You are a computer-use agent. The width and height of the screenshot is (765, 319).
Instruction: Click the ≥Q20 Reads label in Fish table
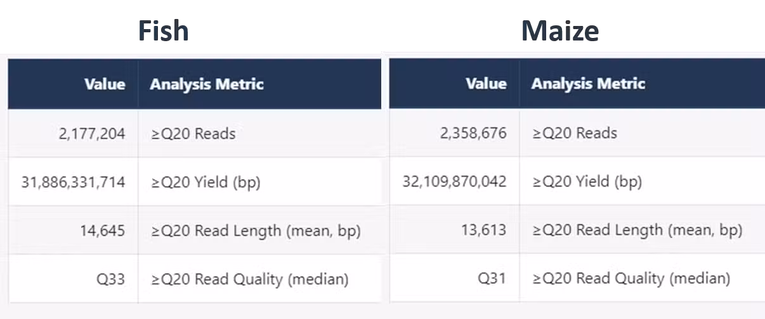(x=193, y=134)
